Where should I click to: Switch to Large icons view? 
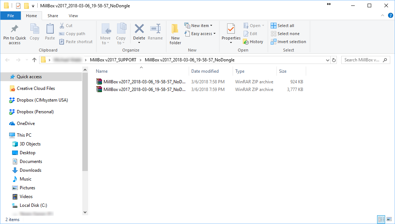[x=389, y=219]
